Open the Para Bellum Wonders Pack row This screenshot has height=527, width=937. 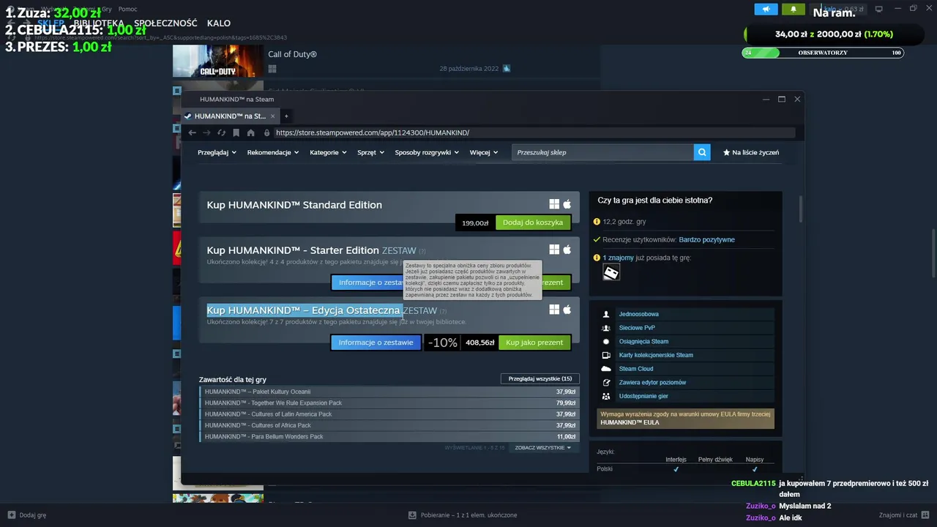389,437
